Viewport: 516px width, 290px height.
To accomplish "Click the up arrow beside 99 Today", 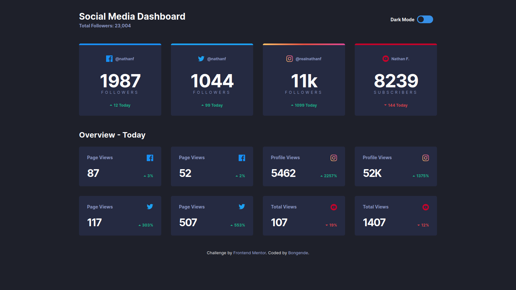I will coord(203,105).
